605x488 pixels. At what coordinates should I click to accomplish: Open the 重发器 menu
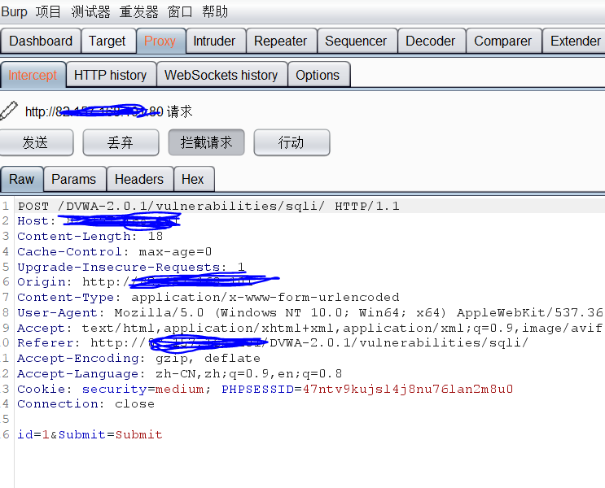tap(139, 11)
